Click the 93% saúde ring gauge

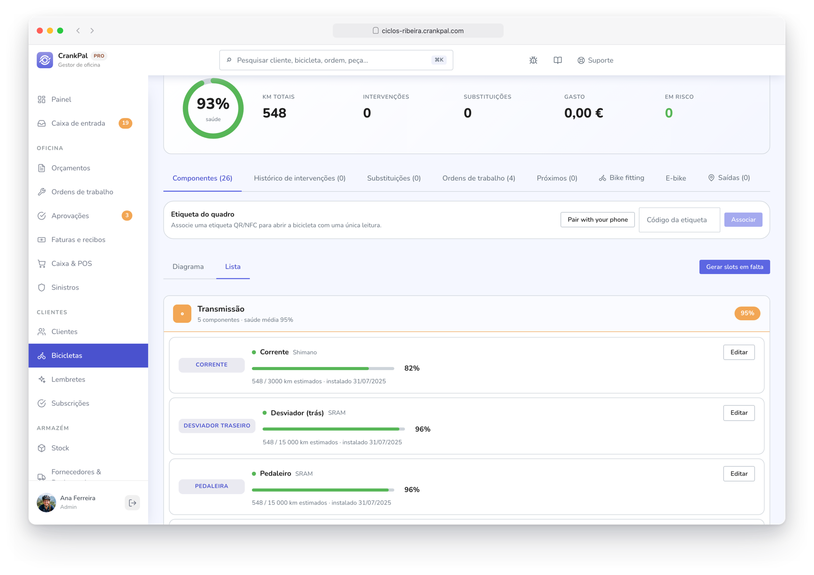(x=213, y=108)
